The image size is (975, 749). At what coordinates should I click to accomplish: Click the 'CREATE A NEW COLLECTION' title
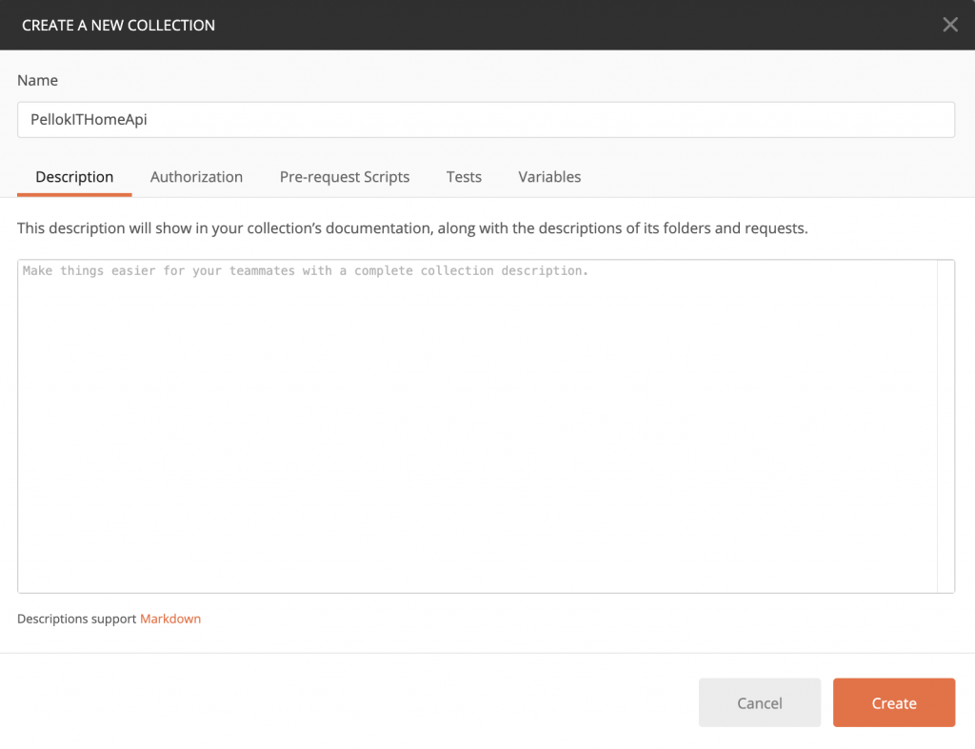pyautogui.click(x=118, y=26)
